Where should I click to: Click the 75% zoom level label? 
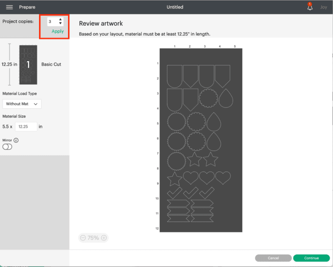tap(93, 238)
